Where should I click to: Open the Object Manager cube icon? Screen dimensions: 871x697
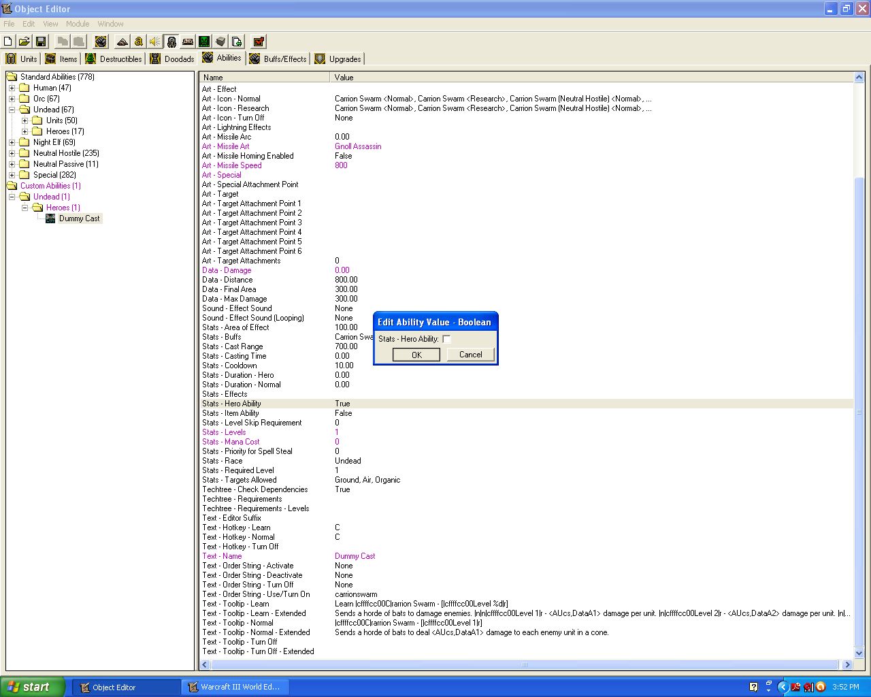pyautogui.click(x=220, y=42)
